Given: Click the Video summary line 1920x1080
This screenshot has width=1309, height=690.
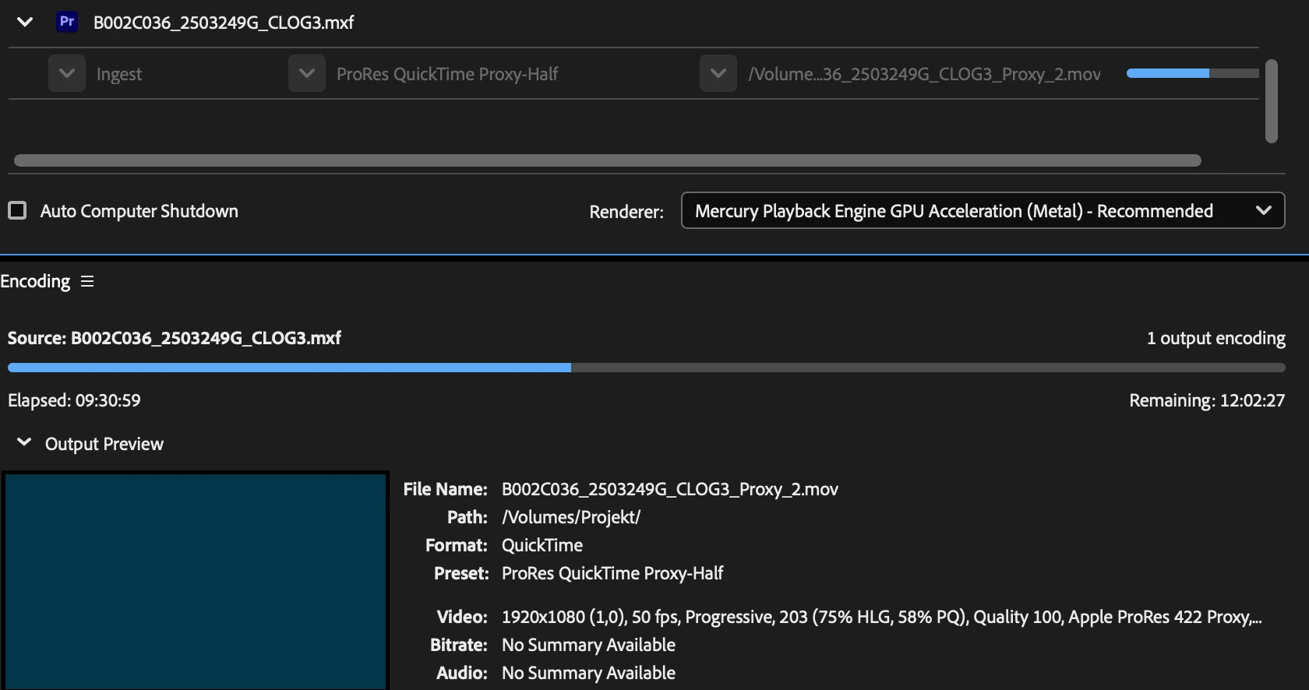Looking at the screenshot, I should point(882,617).
